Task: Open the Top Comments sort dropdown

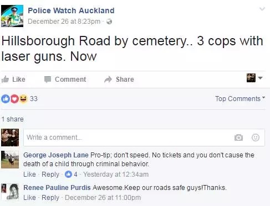Action: 240,99
